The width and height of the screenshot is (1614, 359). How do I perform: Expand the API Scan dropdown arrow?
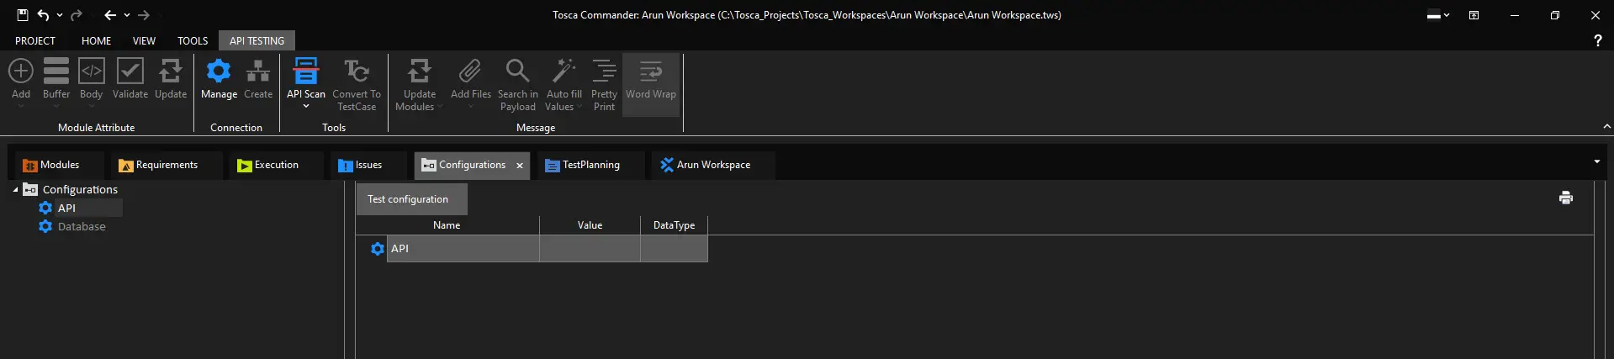coord(306,106)
